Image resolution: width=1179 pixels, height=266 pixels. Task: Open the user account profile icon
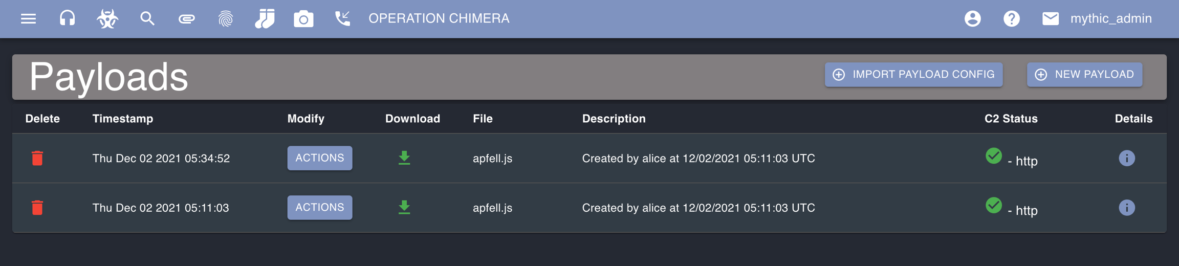pos(972,19)
